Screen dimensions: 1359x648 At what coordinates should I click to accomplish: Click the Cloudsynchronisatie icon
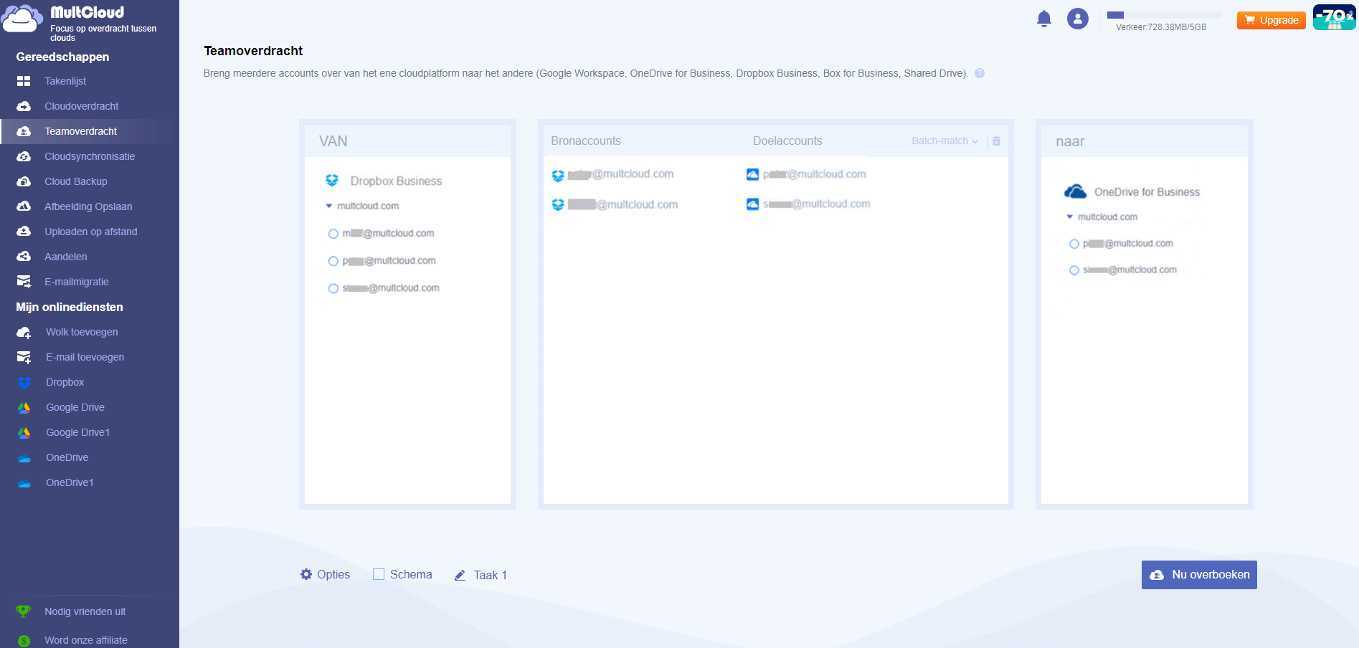coord(24,156)
